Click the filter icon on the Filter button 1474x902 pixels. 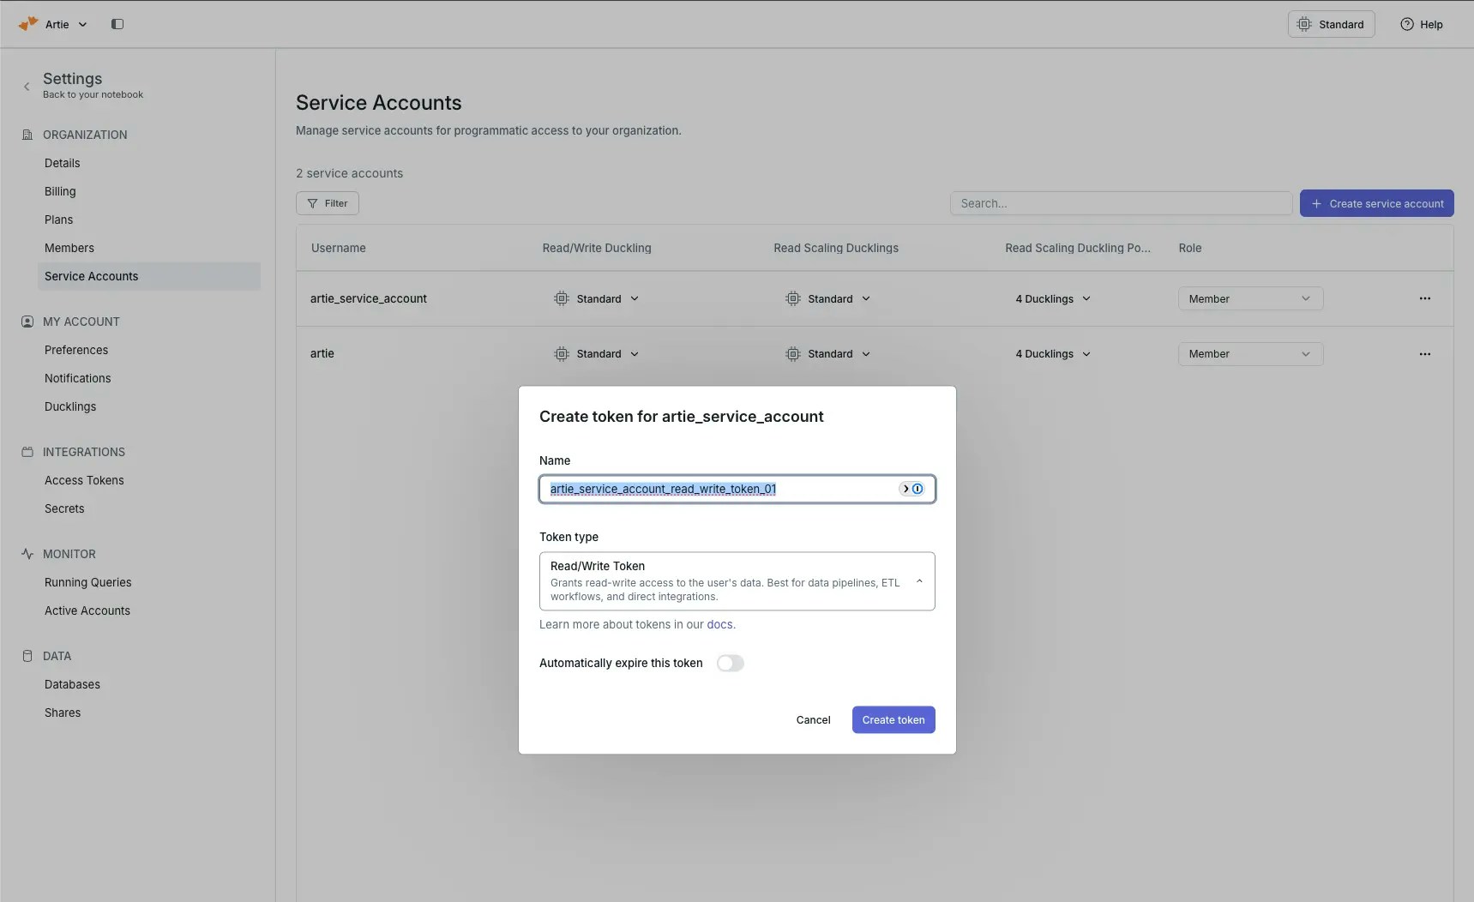313,203
